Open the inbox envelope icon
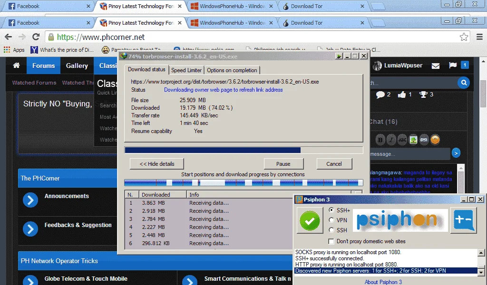Screen dimensions: 487x285 pos(436,66)
